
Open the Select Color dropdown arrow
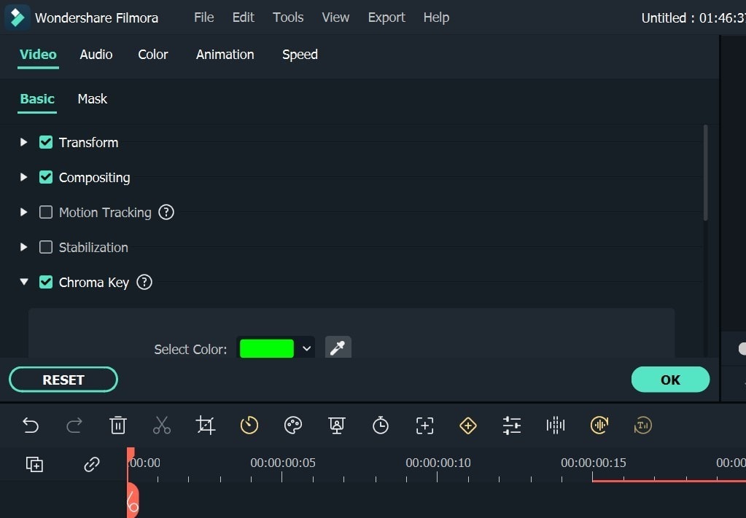(x=306, y=349)
